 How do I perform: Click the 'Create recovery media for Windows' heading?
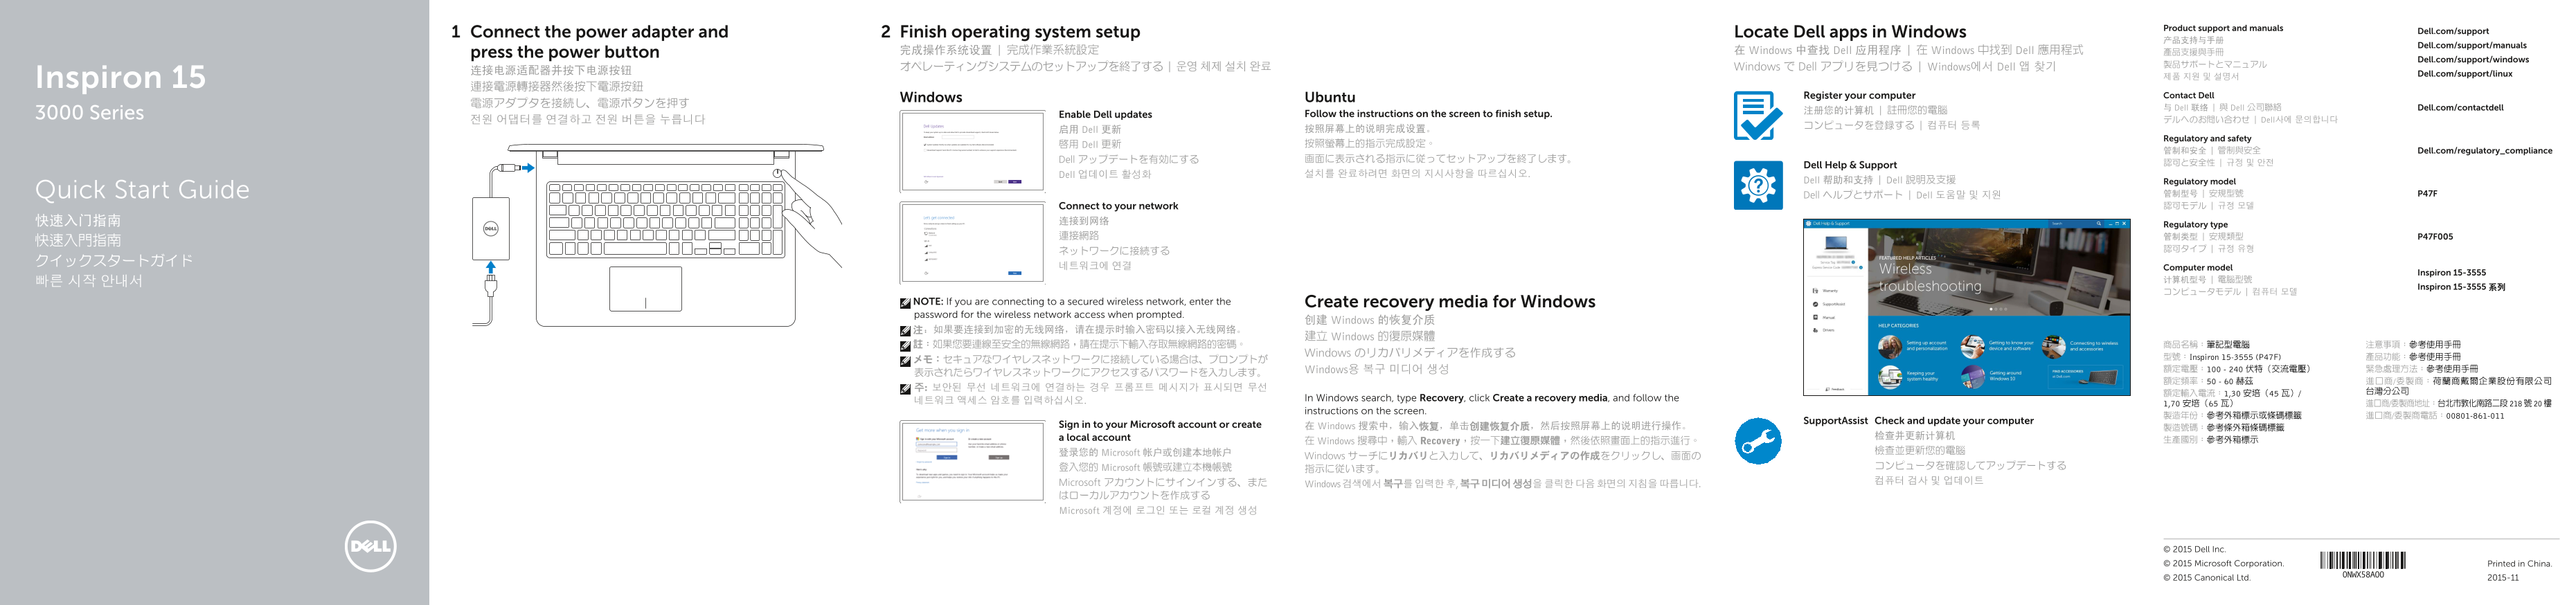[1450, 301]
